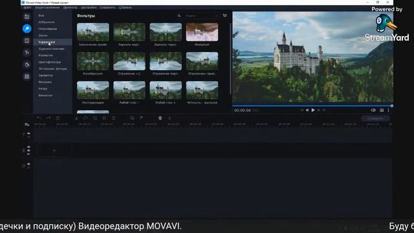Open the Справка menu

pos(125,8)
